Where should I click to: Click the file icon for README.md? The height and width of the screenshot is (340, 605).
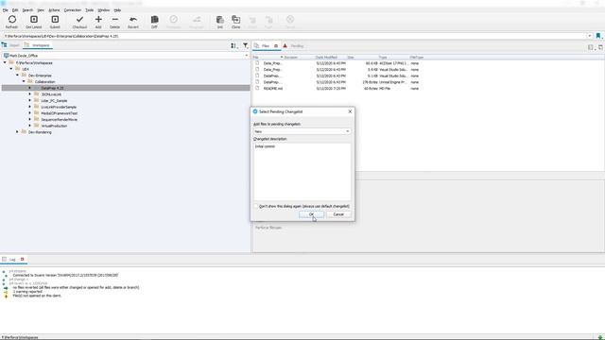pyautogui.click(x=257, y=88)
